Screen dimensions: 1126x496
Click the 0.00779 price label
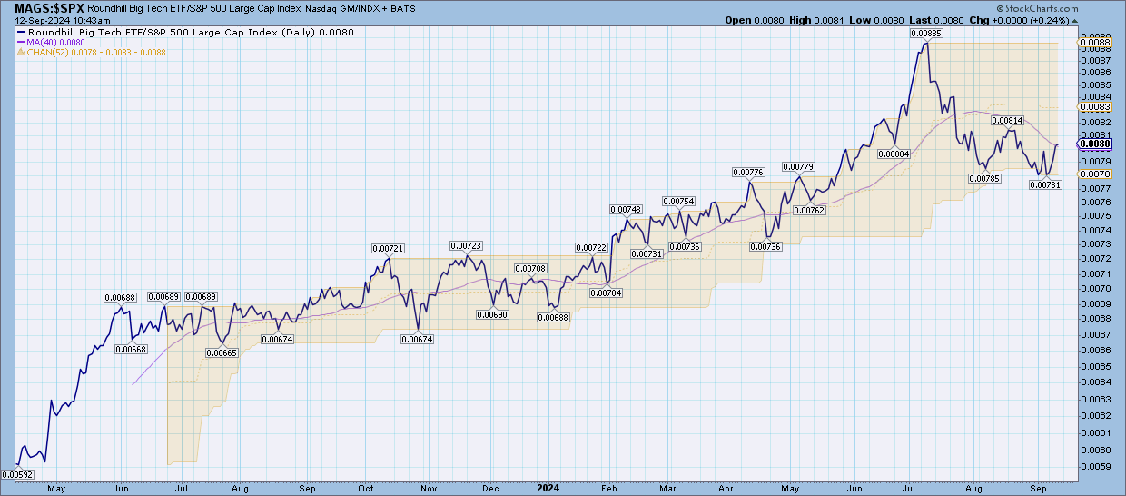tap(798, 167)
